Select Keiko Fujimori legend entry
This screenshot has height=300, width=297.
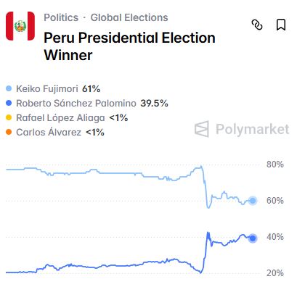pyautogui.click(x=53, y=88)
